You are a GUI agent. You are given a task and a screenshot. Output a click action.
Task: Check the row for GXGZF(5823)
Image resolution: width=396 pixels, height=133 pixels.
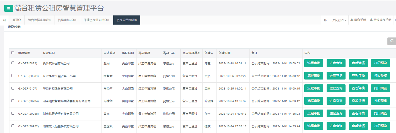[13, 63]
